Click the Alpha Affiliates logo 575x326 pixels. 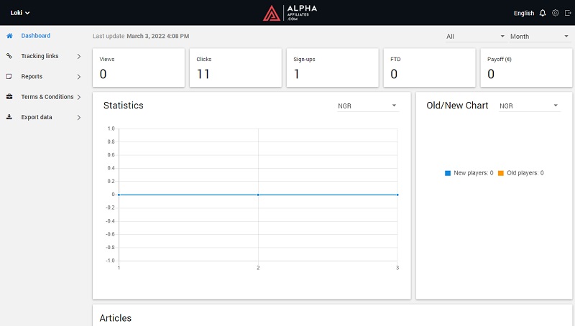(290, 13)
